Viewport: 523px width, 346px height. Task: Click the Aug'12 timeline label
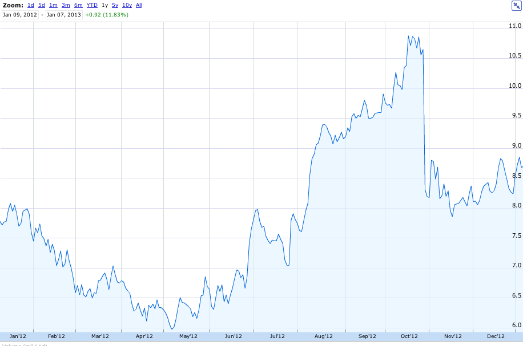[323, 336]
